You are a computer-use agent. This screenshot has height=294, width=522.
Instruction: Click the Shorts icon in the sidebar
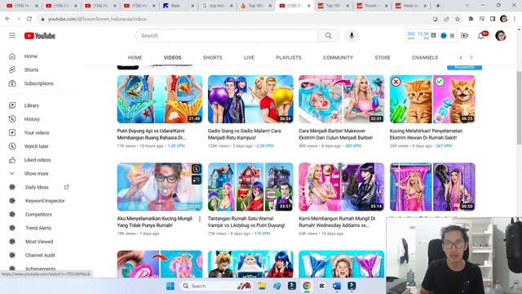click(x=12, y=69)
